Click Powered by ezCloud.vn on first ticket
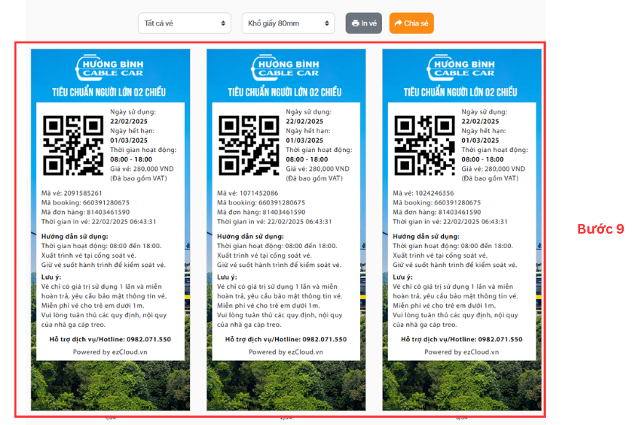The height and width of the screenshot is (425, 639). click(111, 352)
